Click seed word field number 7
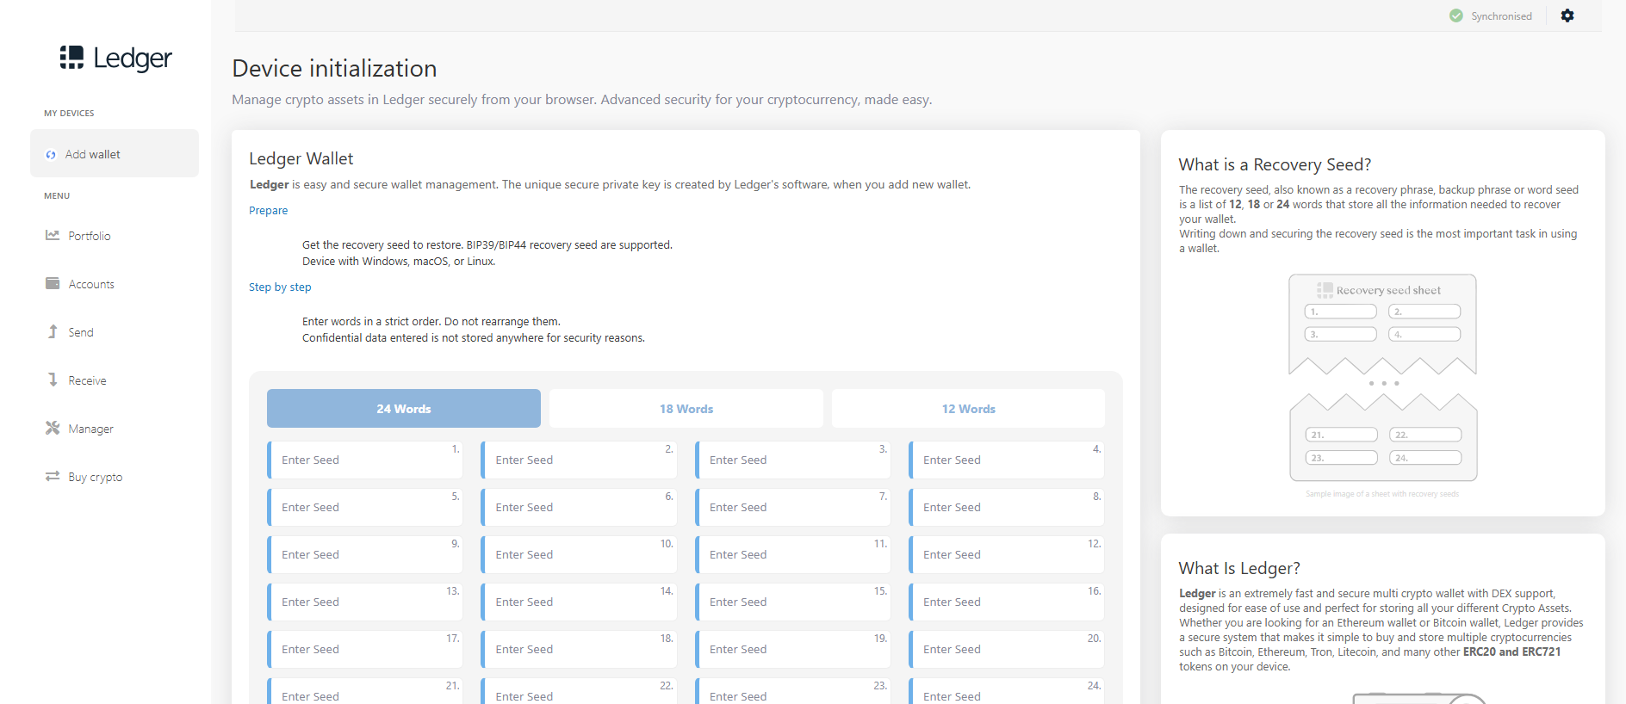 [793, 507]
